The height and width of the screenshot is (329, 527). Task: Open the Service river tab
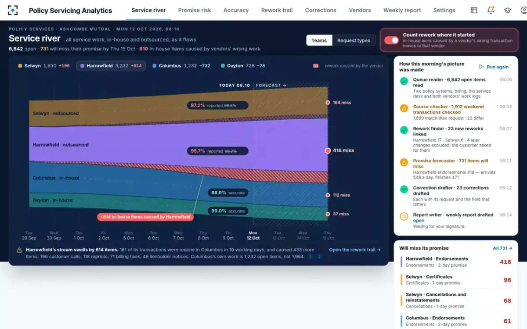pyautogui.click(x=148, y=10)
